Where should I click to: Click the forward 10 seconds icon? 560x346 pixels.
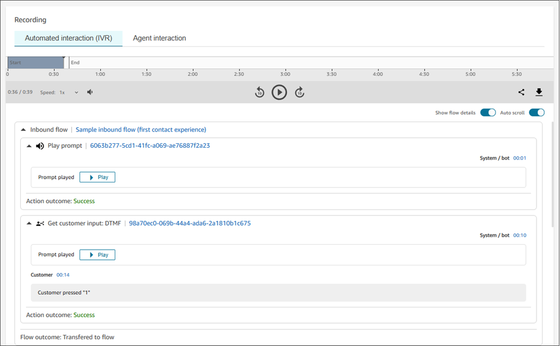[300, 92]
